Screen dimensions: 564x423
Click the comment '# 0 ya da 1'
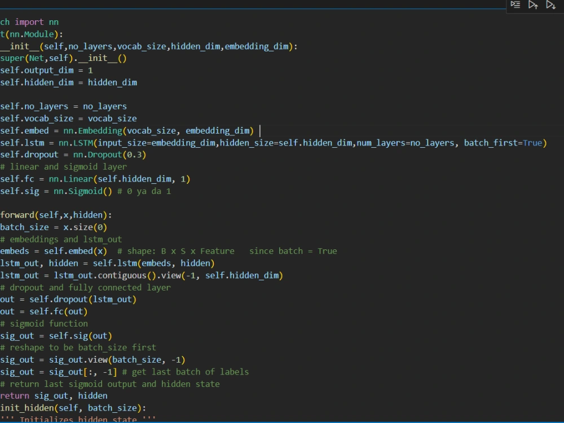click(x=144, y=191)
